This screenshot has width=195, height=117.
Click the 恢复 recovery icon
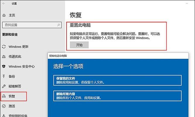click(4, 96)
